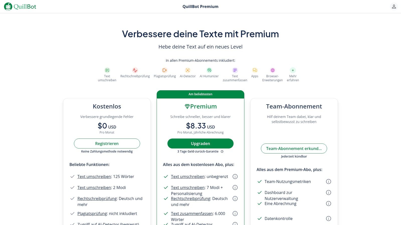Screen dimensions: 401x225
Task: Click Team-Abonnement erkunden button
Action: coord(294,148)
